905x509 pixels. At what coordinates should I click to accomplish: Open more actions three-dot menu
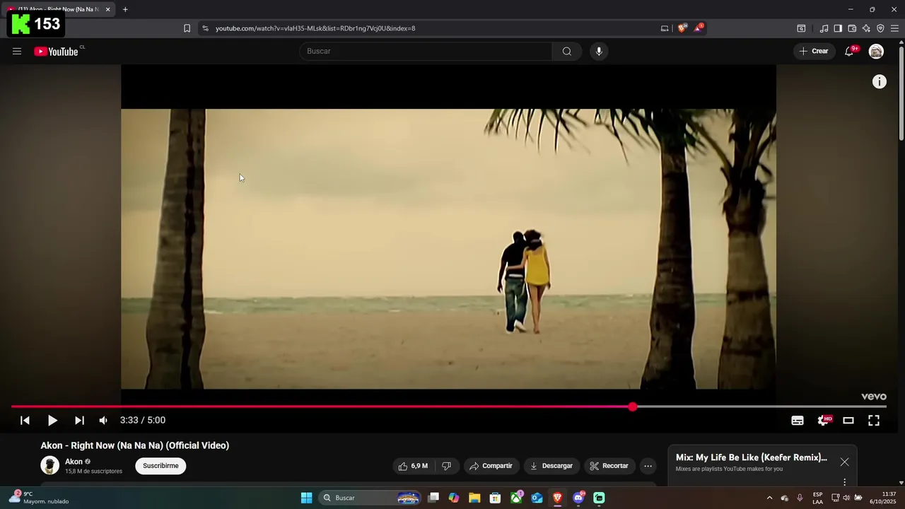click(648, 466)
